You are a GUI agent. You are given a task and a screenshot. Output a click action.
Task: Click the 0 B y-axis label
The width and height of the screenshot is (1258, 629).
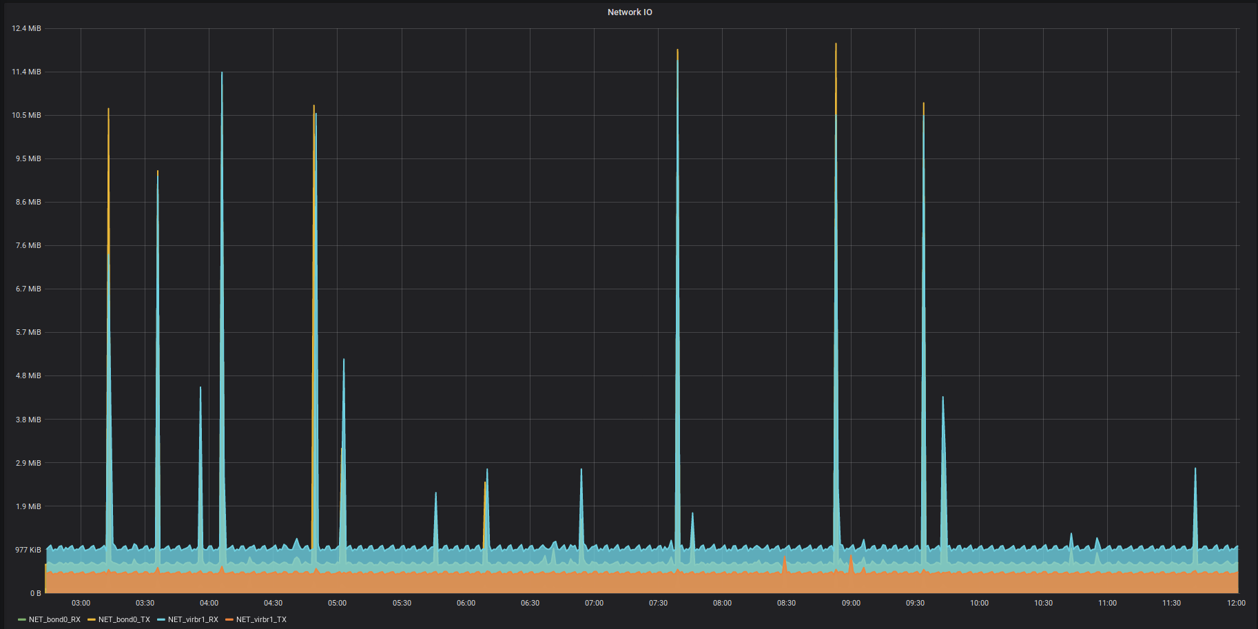coord(36,593)
